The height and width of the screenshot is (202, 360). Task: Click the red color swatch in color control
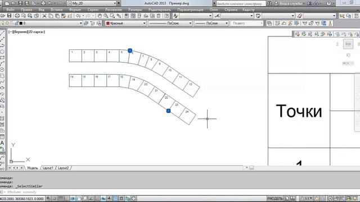[107, 24]
